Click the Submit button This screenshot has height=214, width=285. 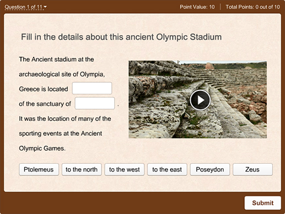(262, 203)
